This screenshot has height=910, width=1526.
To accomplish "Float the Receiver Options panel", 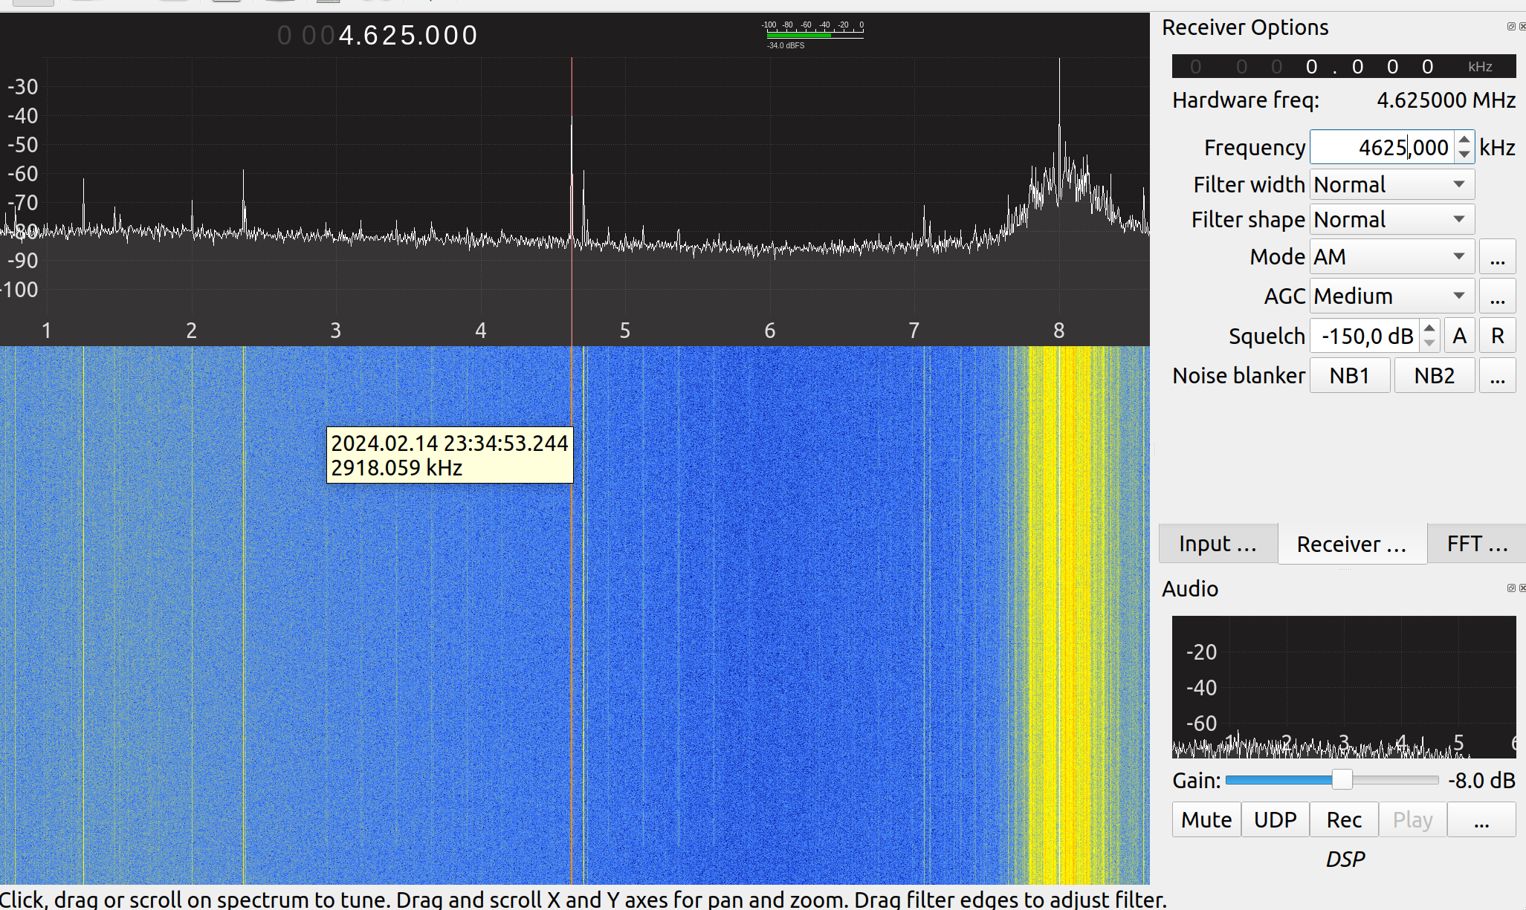I will [x=1510, y=27].
